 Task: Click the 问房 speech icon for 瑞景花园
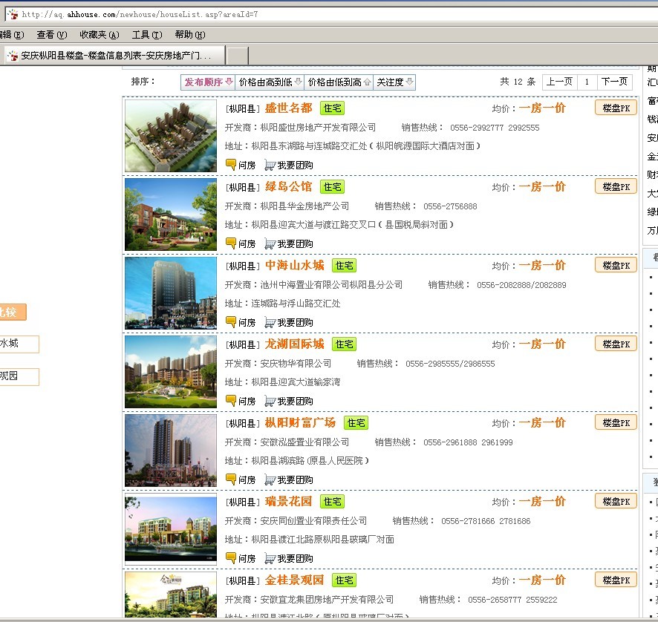coord(231,558)
